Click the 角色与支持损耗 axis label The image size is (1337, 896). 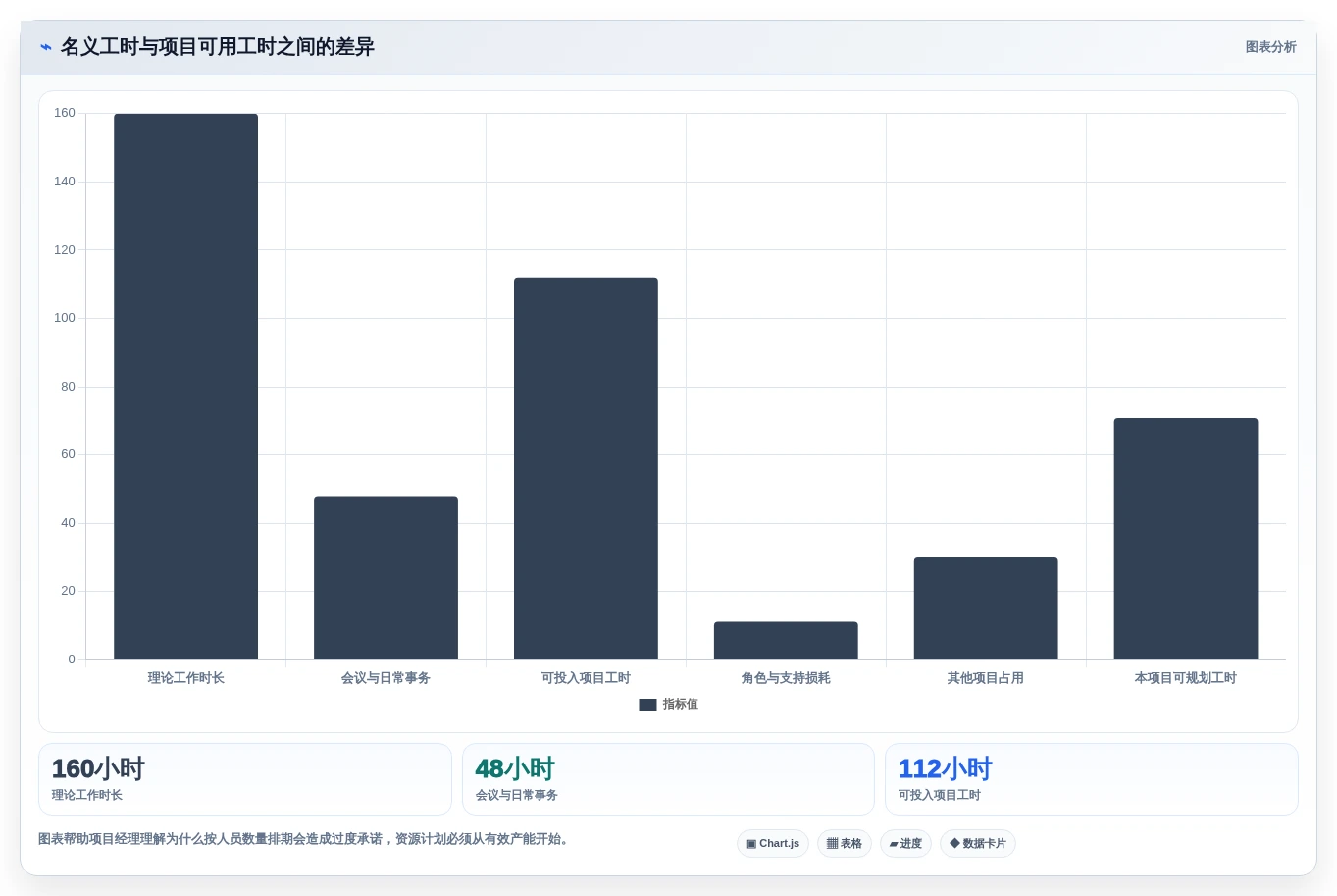pyautogui.click(x=786, y=678)
